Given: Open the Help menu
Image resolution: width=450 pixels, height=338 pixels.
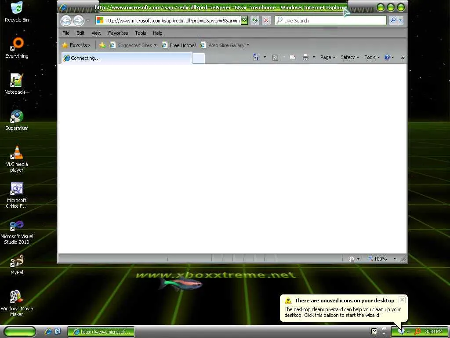Looking at the screenshot, I should (x=158, y=33).
